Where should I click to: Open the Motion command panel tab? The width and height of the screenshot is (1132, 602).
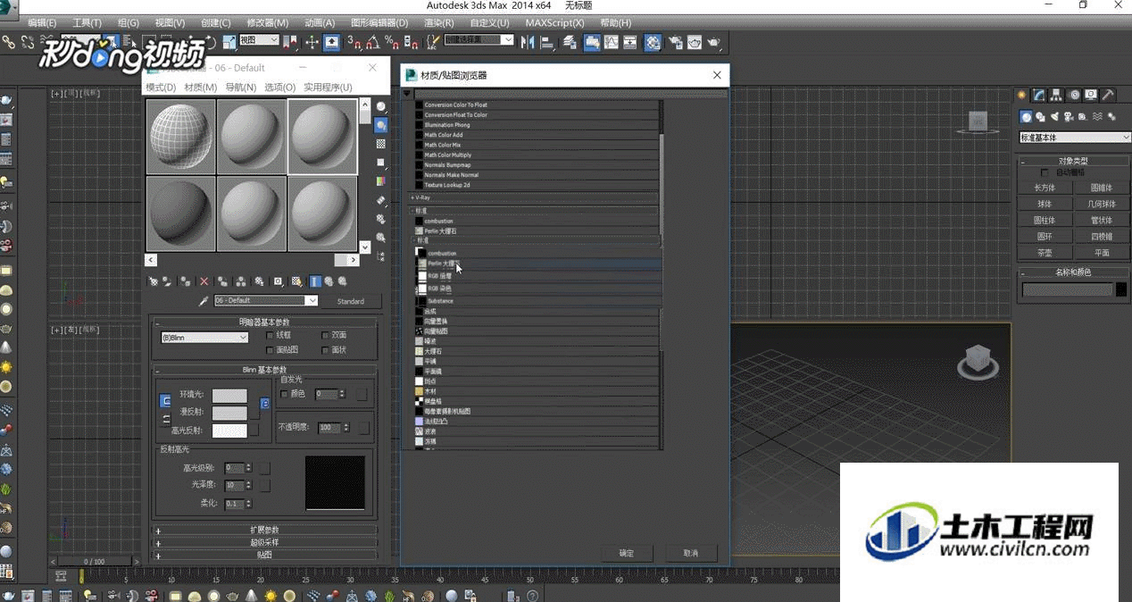click(1074, 95)
